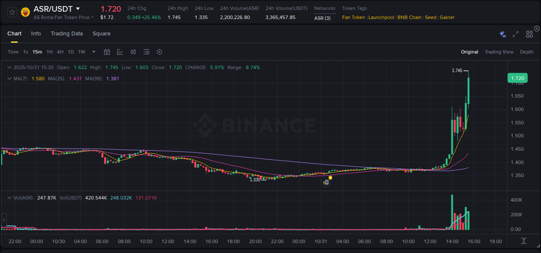Open the extra timeframes dropdown arrow
Viewport: 541px width, 253px height.
93,52
